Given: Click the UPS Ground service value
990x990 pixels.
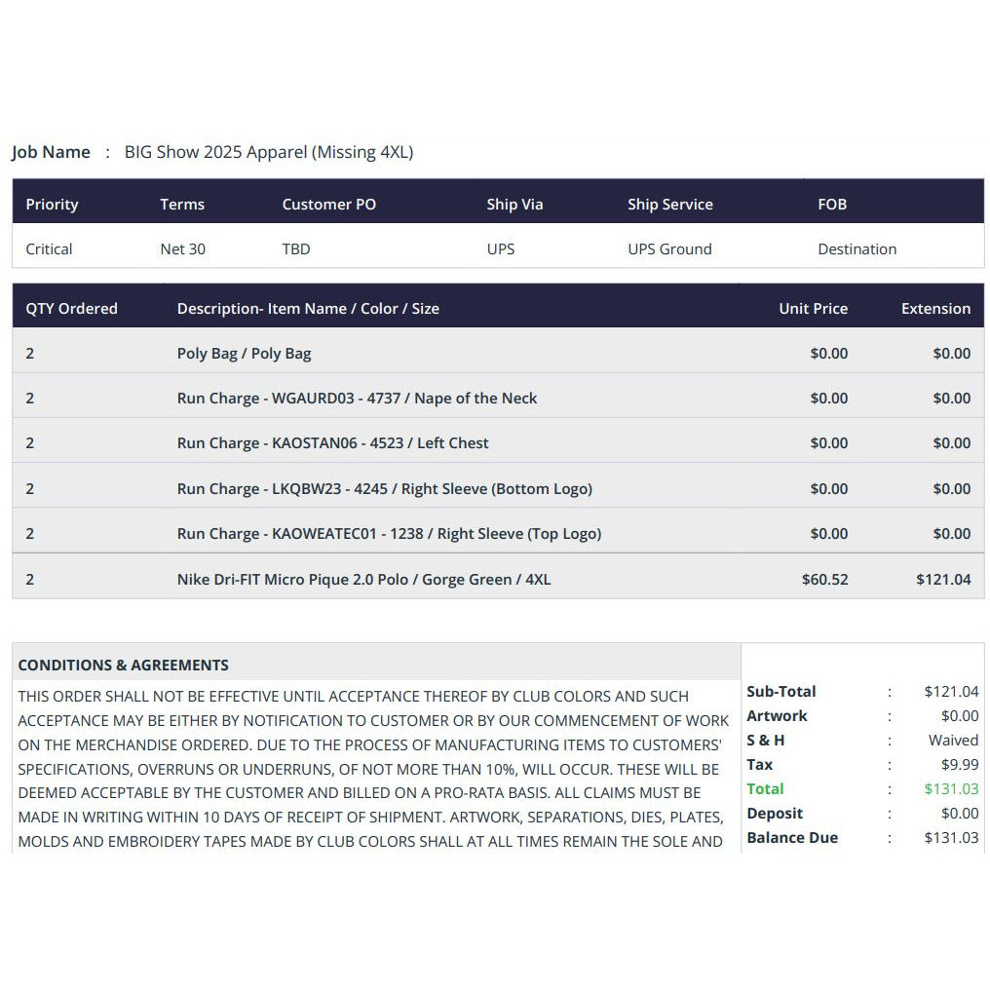Looking at the screenshot, I should coord(669,248).
